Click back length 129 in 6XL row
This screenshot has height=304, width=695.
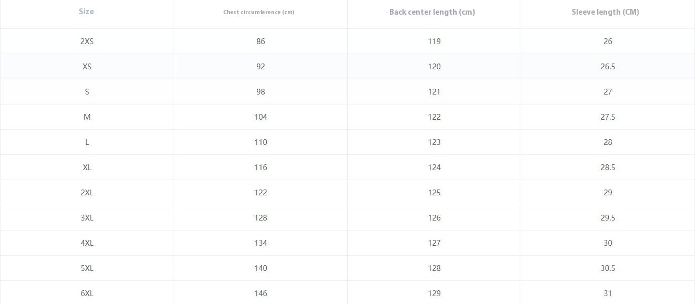pyautogui.click(x=434, y=293)
